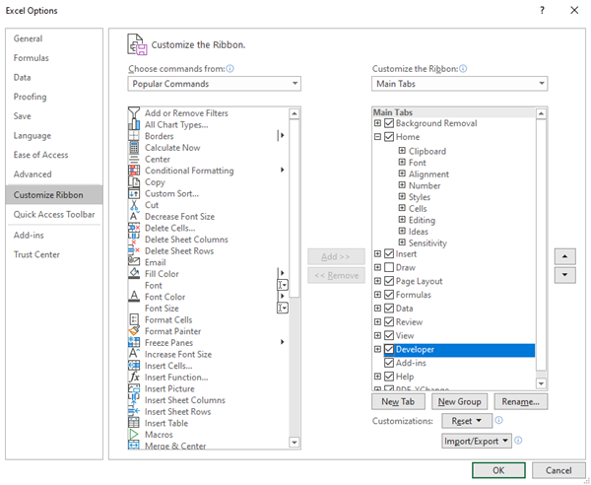The image size is (591, 485).
Task: Select the Calculate Now calculator icon
Action: [x=134, y=148]
